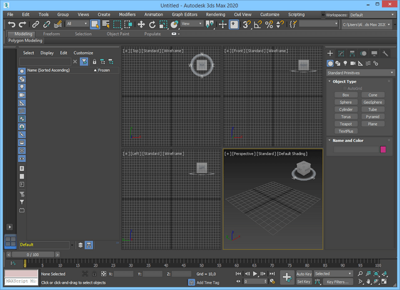Open the Rendering menu
Screen dimensions: 400x290
(x=215, y=14)
